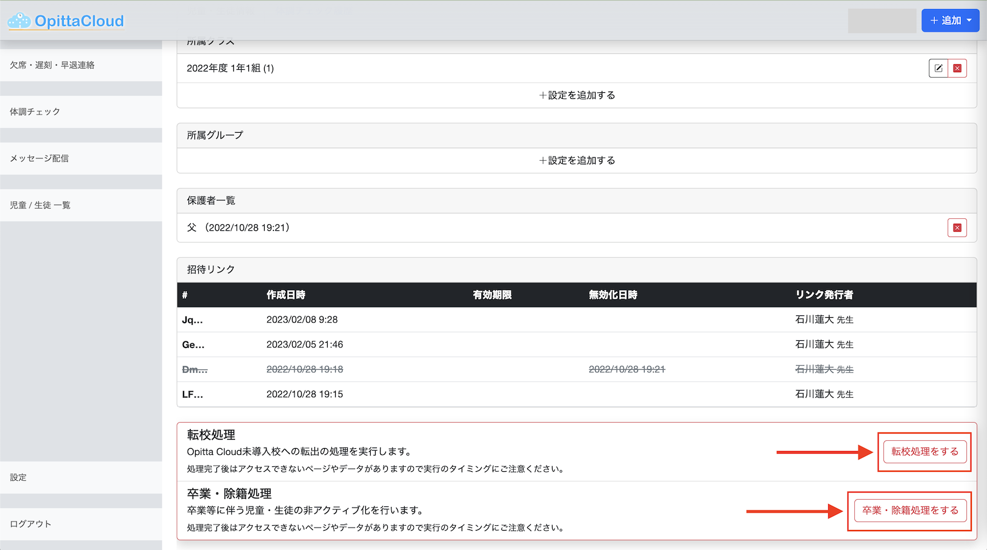Click creation date 2023/02/08 9:28
This screenshot has height=550, width=987.
pos(302,320)
